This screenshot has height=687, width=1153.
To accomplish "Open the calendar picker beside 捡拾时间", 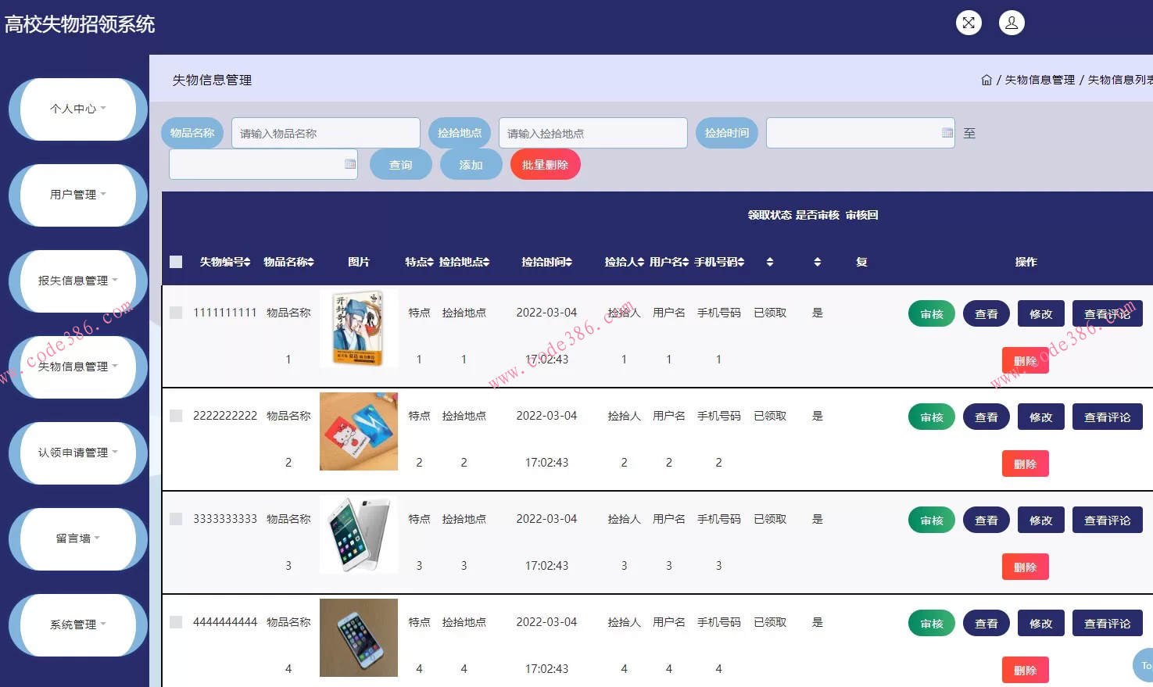I will pyautogui.click(x=947, y=132).
